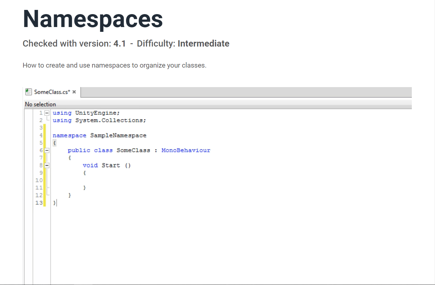Screen dimensions: 435x285
Task: Click line number 13 in the gutter
Action: [39, 203]
